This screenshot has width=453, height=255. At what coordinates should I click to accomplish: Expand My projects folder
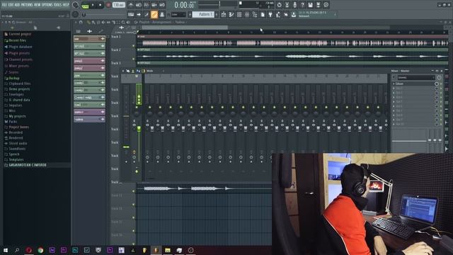pos(15,116)
